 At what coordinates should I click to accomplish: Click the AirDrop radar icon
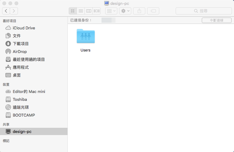tap(8, 51)
